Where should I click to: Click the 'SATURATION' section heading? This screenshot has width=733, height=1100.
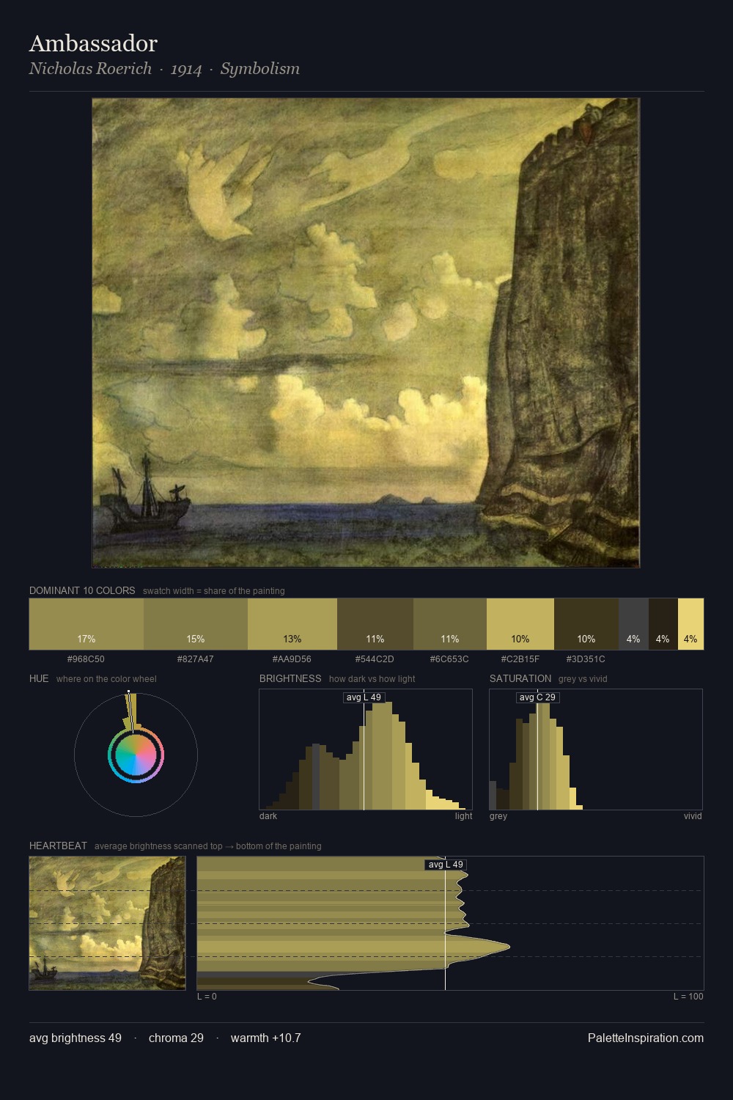click(520, 678)
